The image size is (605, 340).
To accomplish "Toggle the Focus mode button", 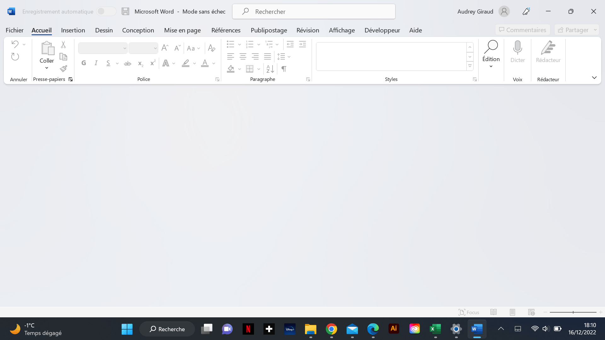I will pyautogui.click(x=469, y=312).
